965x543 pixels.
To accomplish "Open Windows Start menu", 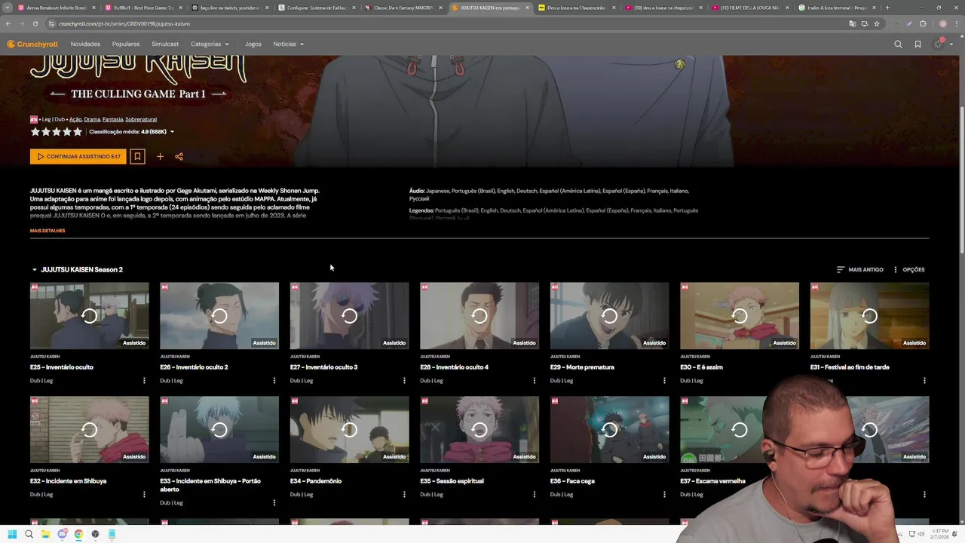I will (12, 534).
